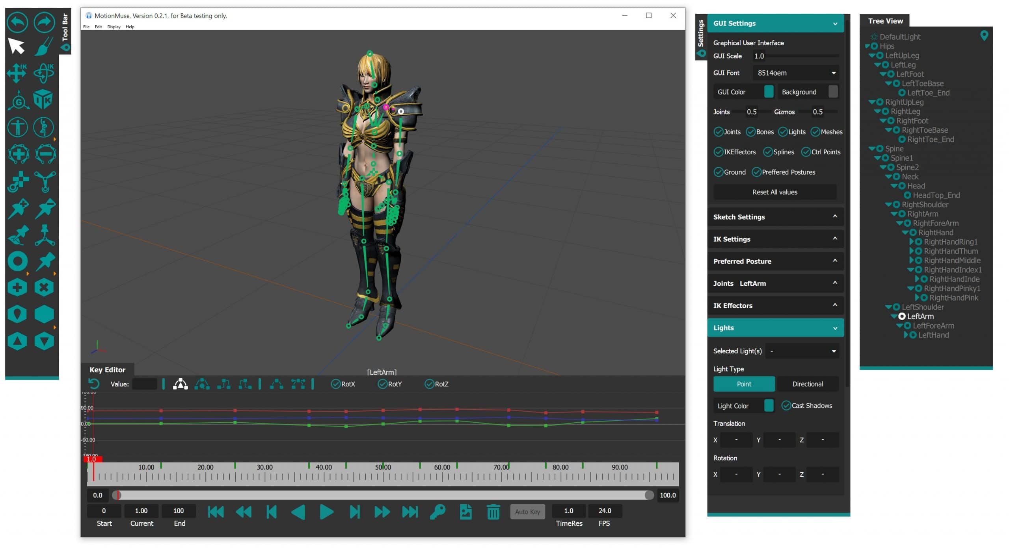The height and width of the screenshot is (549, 1009).
Task: Select the T-pose figure icon
Action: coord(18,128)
